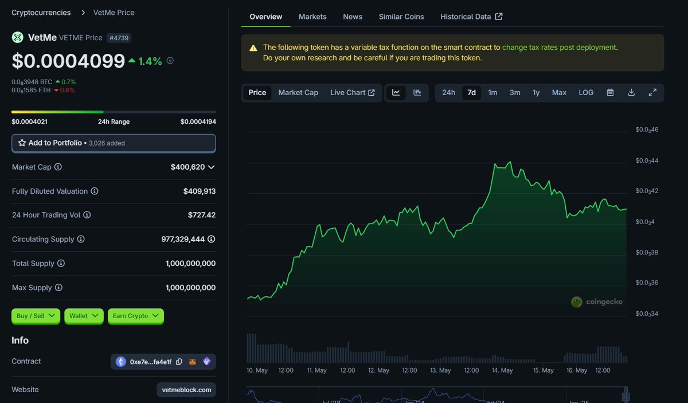Open the Similar Coins tab

[401, 17]
